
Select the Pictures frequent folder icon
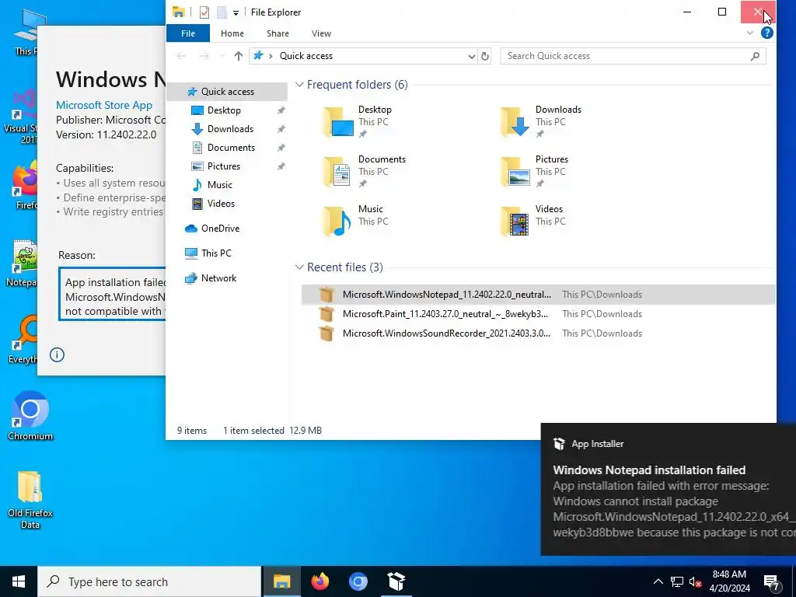click(515, 172)
